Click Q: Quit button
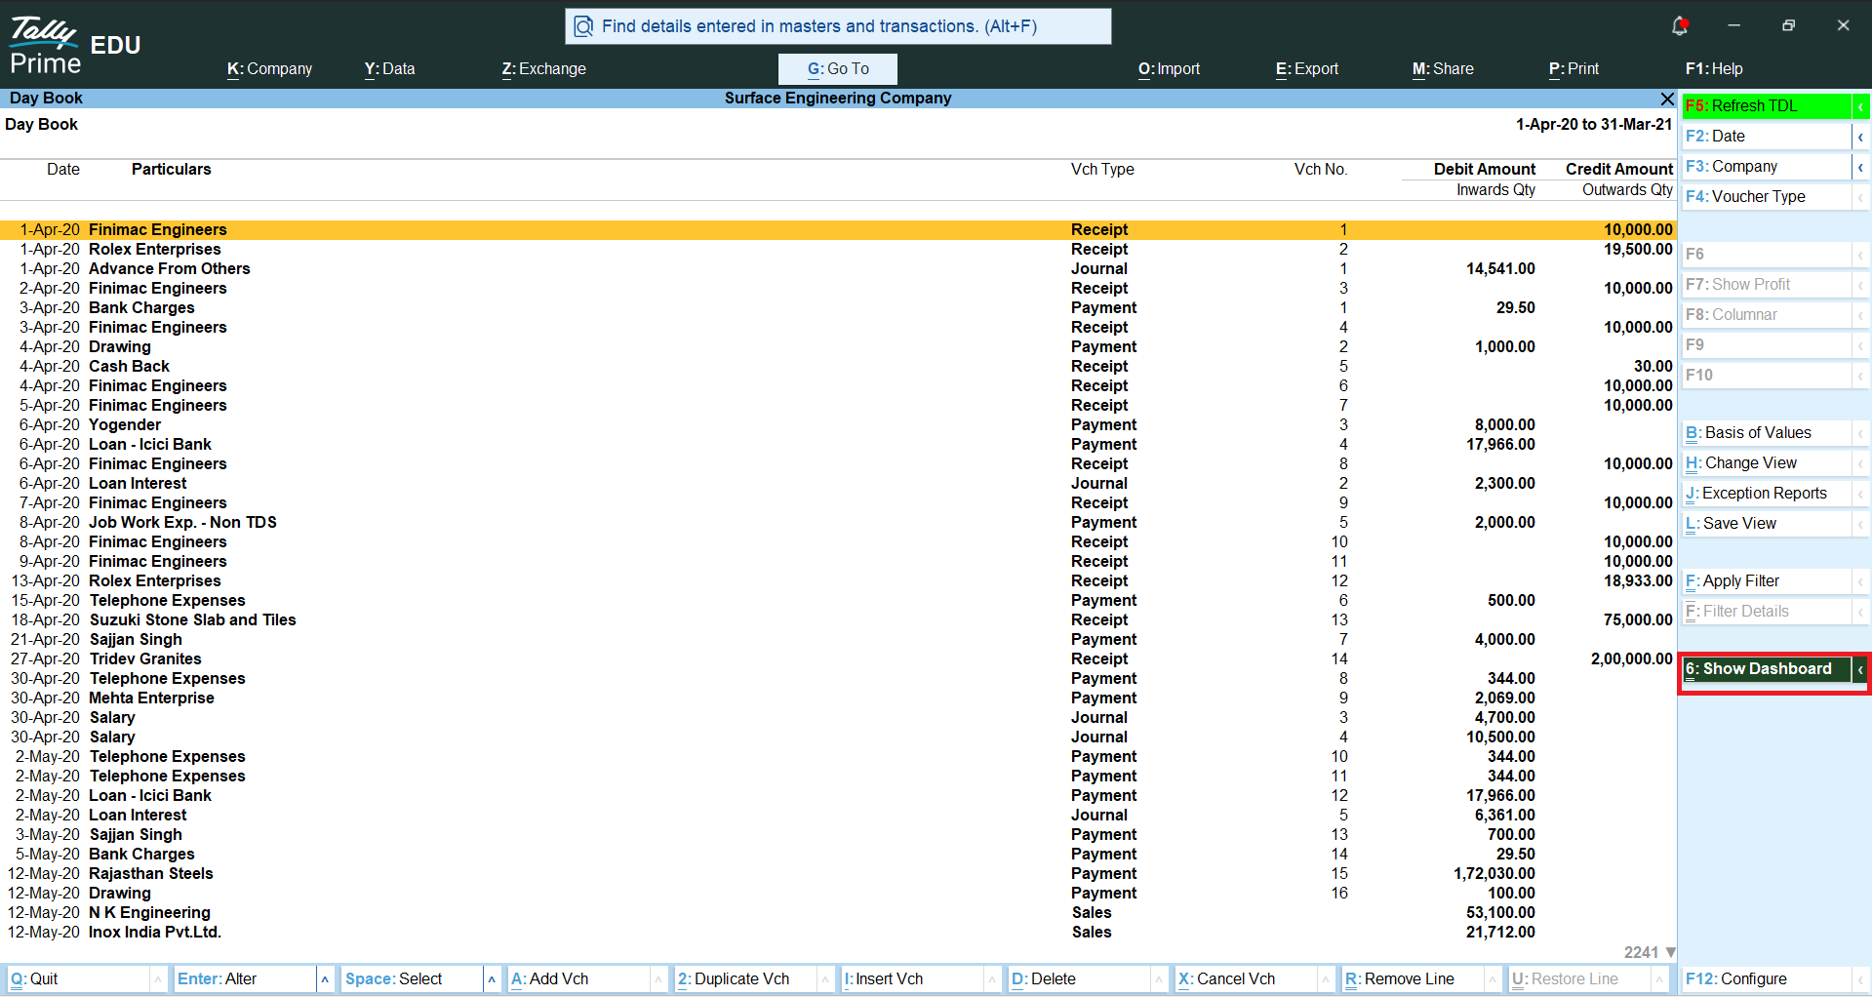1872x997 pixels. [78, 979]
